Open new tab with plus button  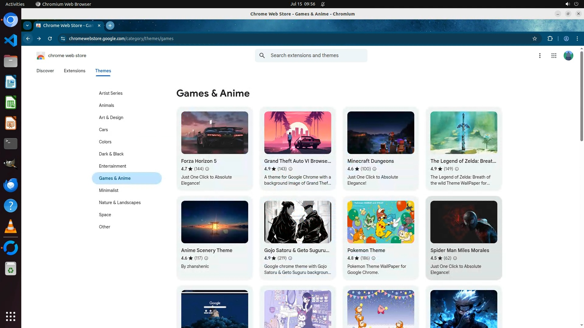point(110,26)
